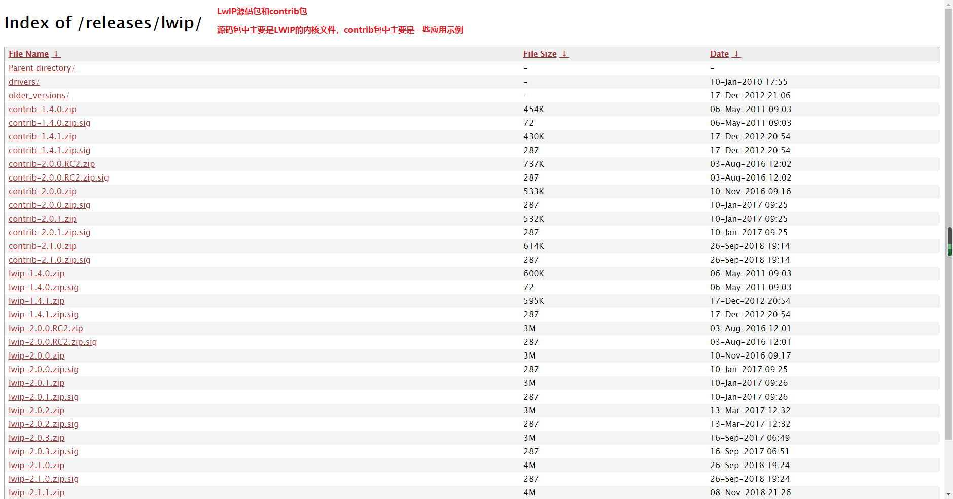Select the 595K size of lwip-1.4.1.zip
The height and width of the screenshot is (499, 953).
(534, 301)
